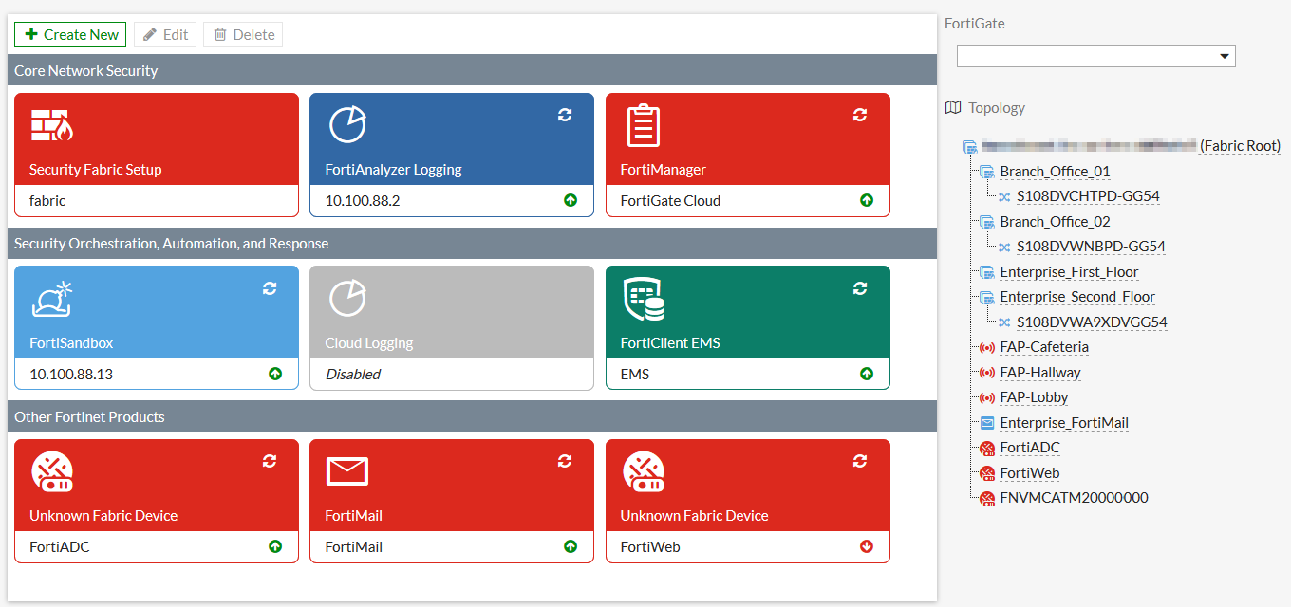Refresh the FortiWeb Unknown Fabric Device card
The image size is (1291, 607).
click(860, 461)
